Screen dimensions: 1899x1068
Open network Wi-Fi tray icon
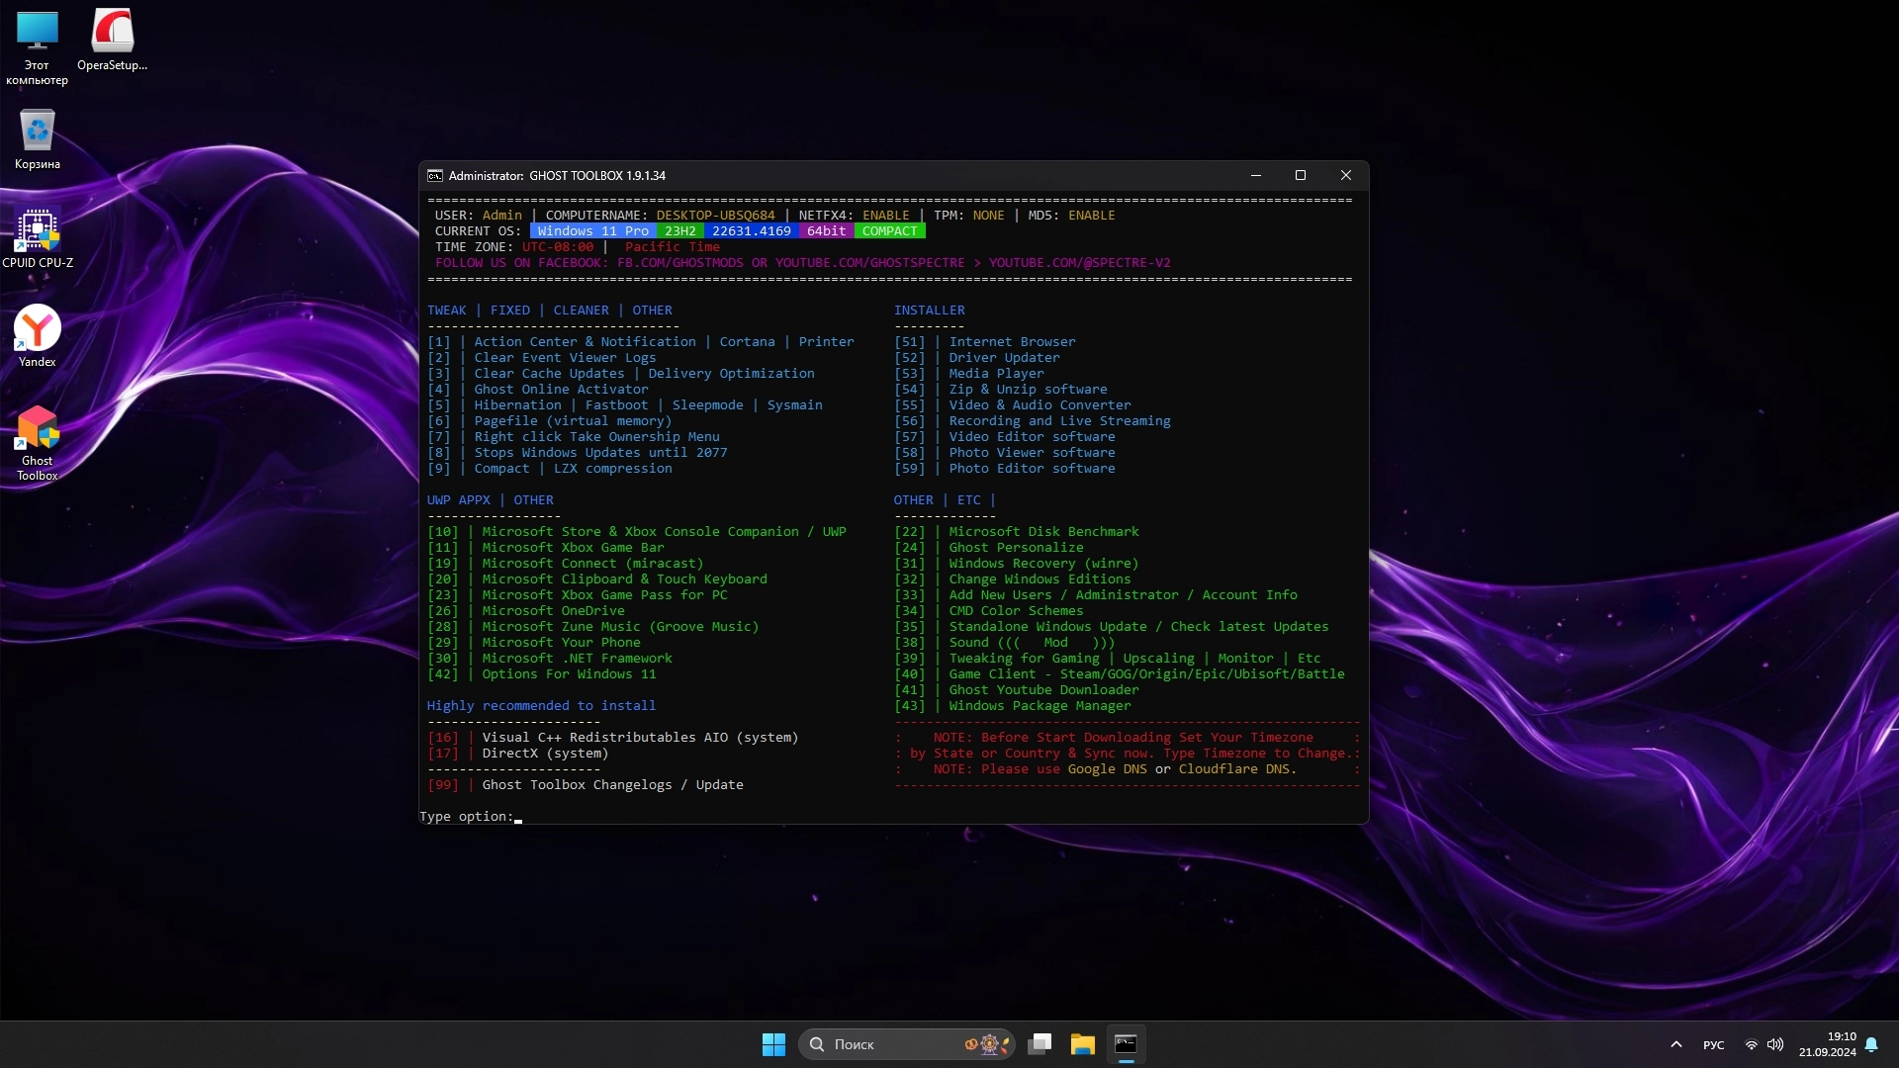tap(1751, 1044)
